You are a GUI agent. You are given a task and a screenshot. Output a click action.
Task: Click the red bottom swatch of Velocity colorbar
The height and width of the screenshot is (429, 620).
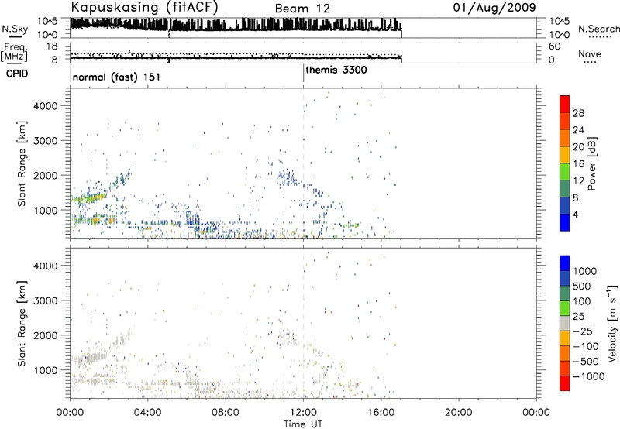click(x=565, y=383)
